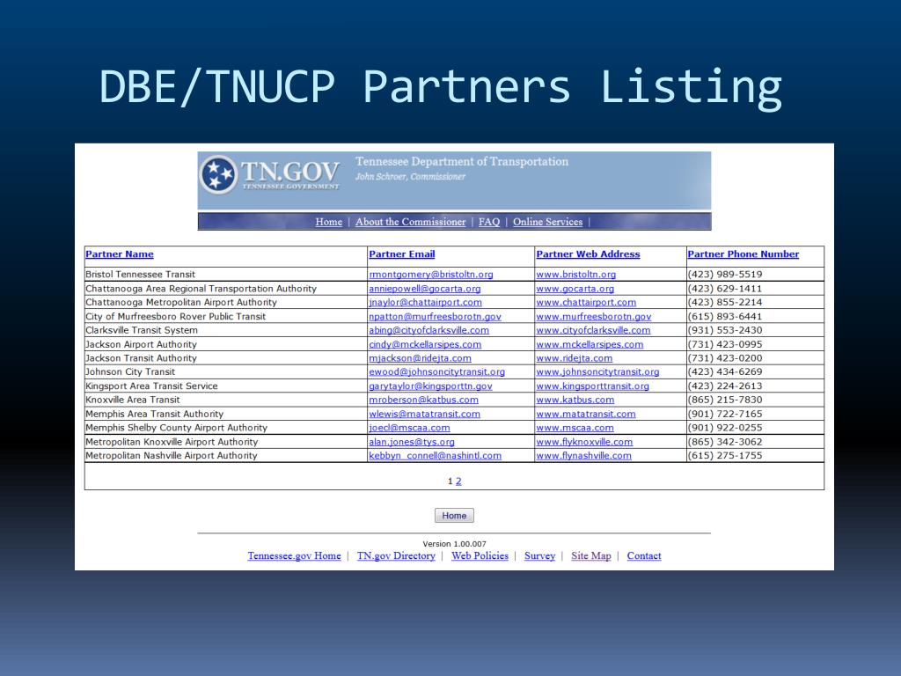
Task: Go to the FAQ page
Action: click(489, 222)
